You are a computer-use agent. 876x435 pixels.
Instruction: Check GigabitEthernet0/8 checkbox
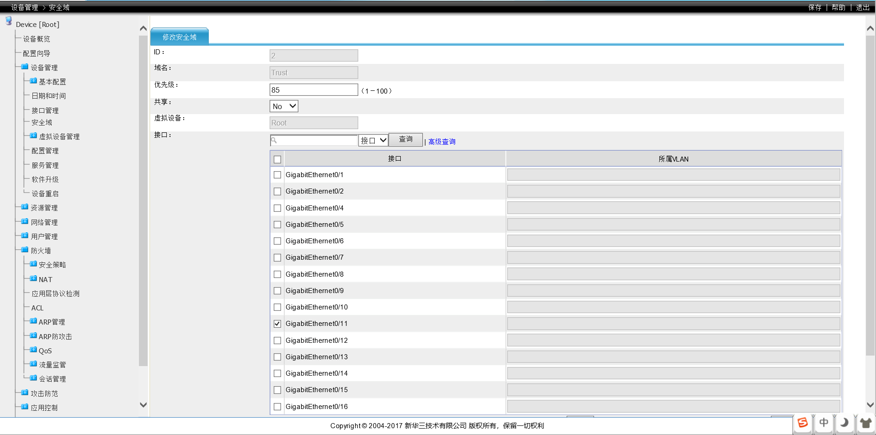pos(277,274)
